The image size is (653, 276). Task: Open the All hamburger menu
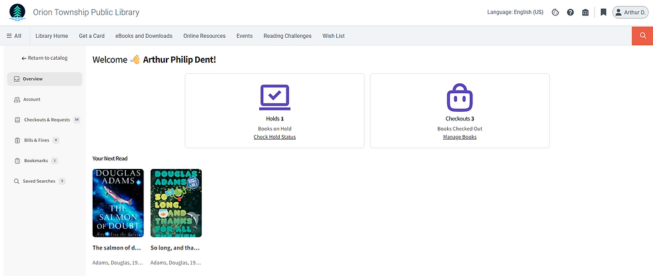point(14,36)
